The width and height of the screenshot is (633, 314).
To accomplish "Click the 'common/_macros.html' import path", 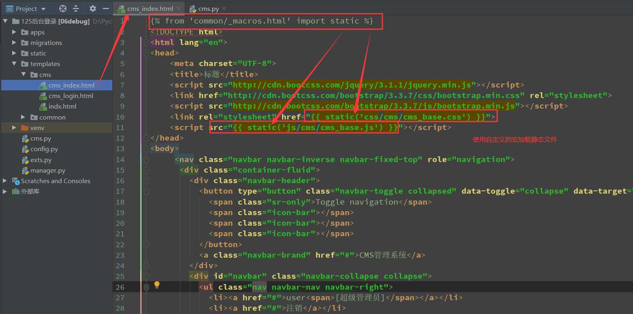I will pyautogui.click(x=240, y=21).
